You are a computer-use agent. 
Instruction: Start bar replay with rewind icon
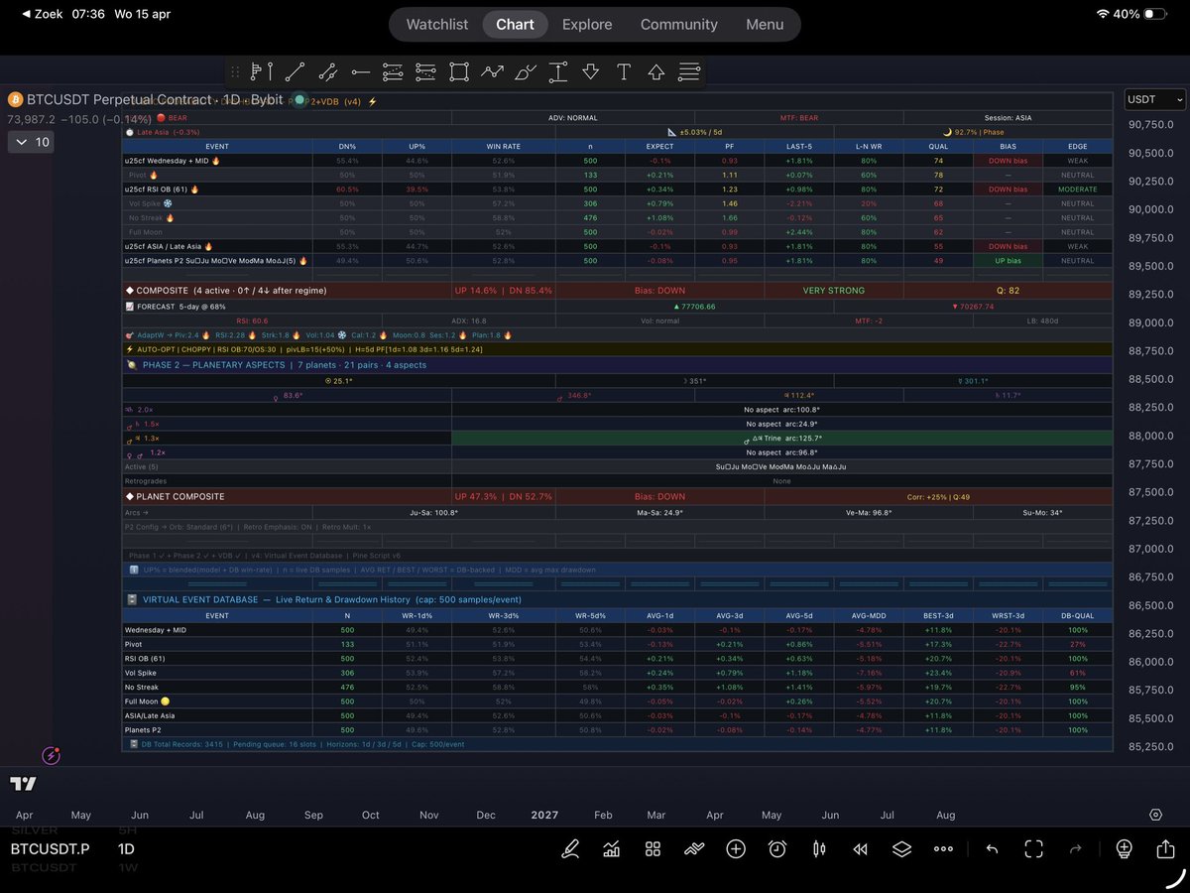[x=860, y=848]
